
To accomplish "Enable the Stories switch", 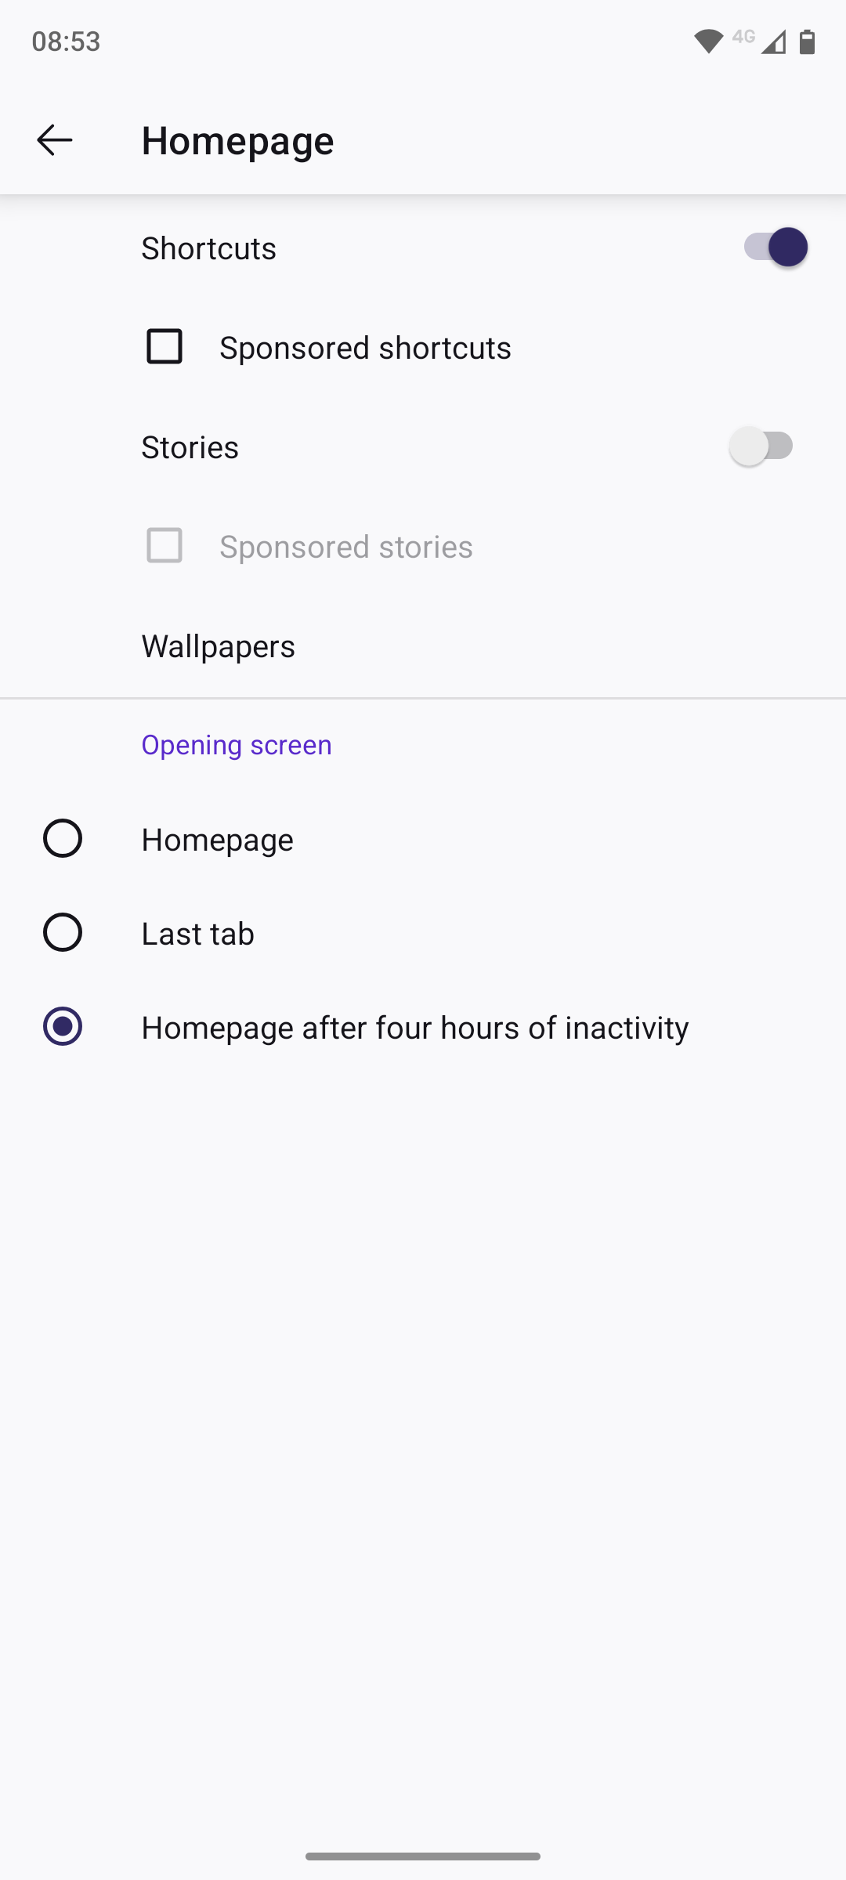I will pyautogui.click(x=761, y=446).
